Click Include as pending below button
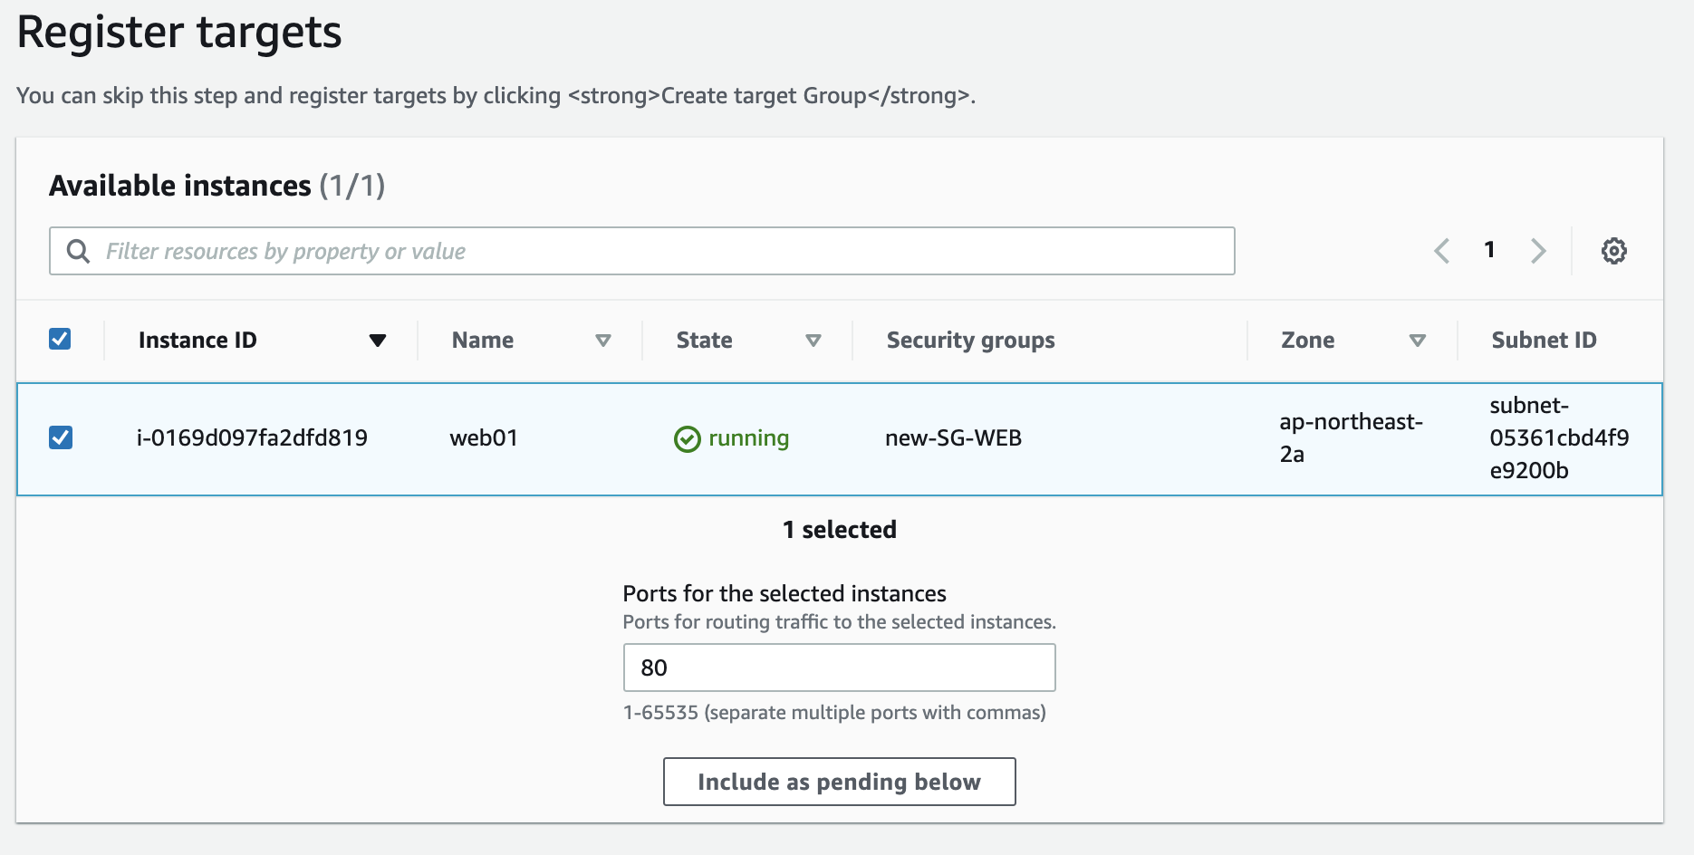Screen dimensions: 1694x855 click(839, 782)
